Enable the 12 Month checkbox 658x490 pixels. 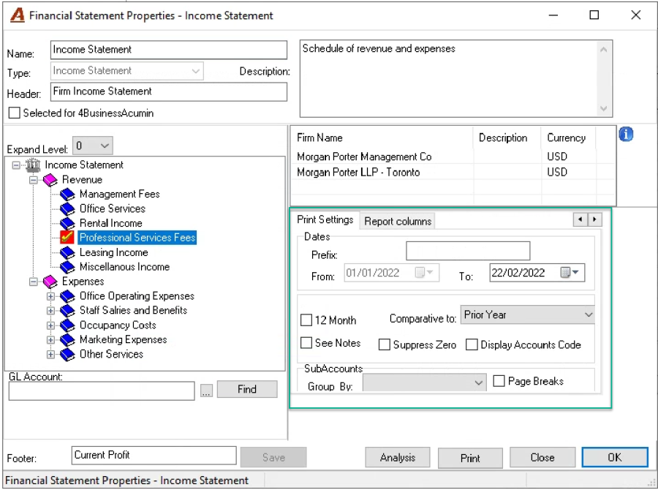click(x=306, y=320)
